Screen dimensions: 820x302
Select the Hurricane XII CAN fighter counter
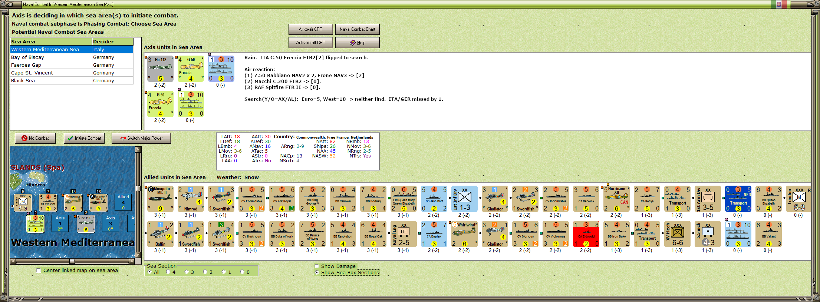point(616,199)
